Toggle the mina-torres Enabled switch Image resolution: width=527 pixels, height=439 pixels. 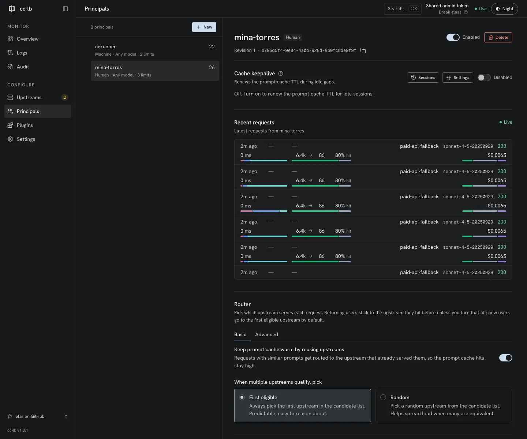(453, 37)
